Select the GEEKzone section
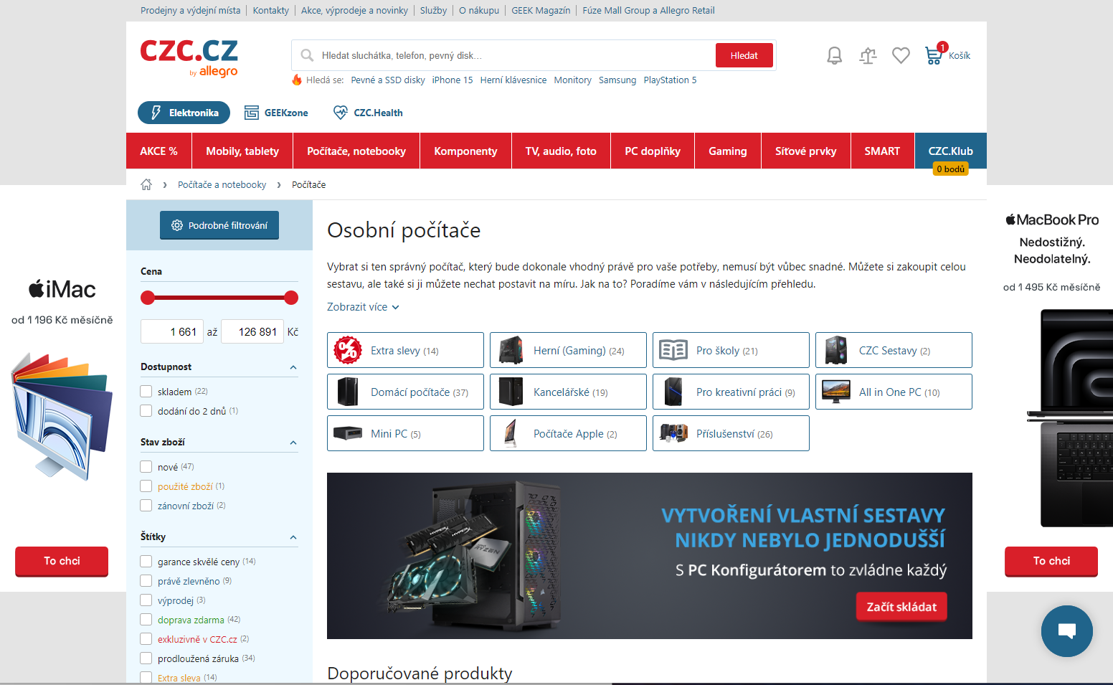The image size is (1113, 685). point(276,113)
